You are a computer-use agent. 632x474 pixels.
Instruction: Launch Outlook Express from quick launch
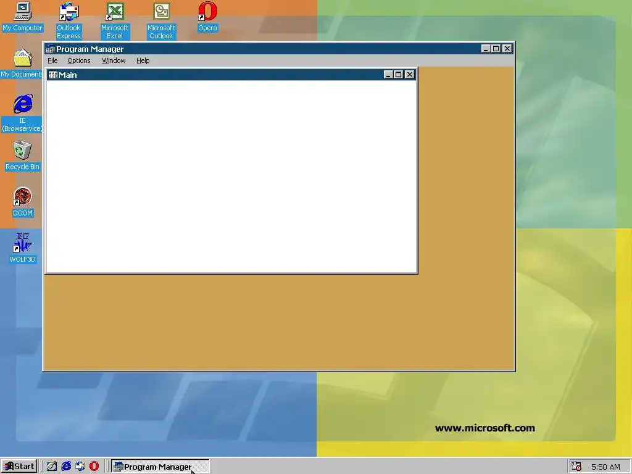[80, 467]
